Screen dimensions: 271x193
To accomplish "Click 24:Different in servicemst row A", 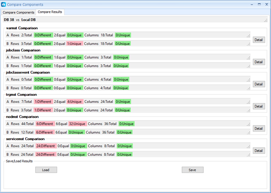I will coord(46,146).
